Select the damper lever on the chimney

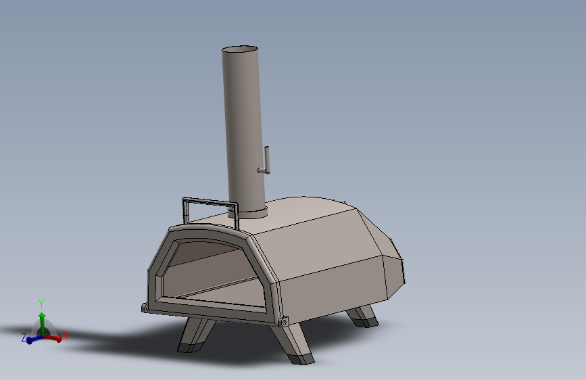266,161
